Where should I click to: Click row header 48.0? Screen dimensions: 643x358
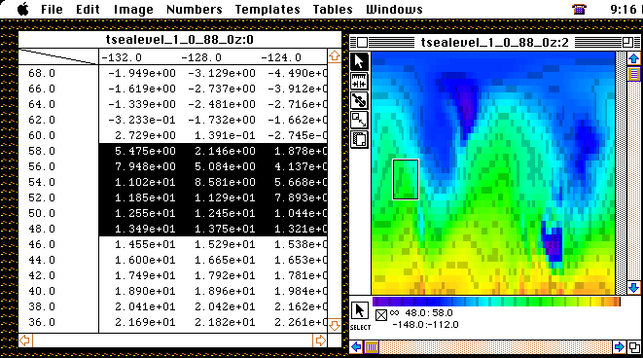click(42, 229)
